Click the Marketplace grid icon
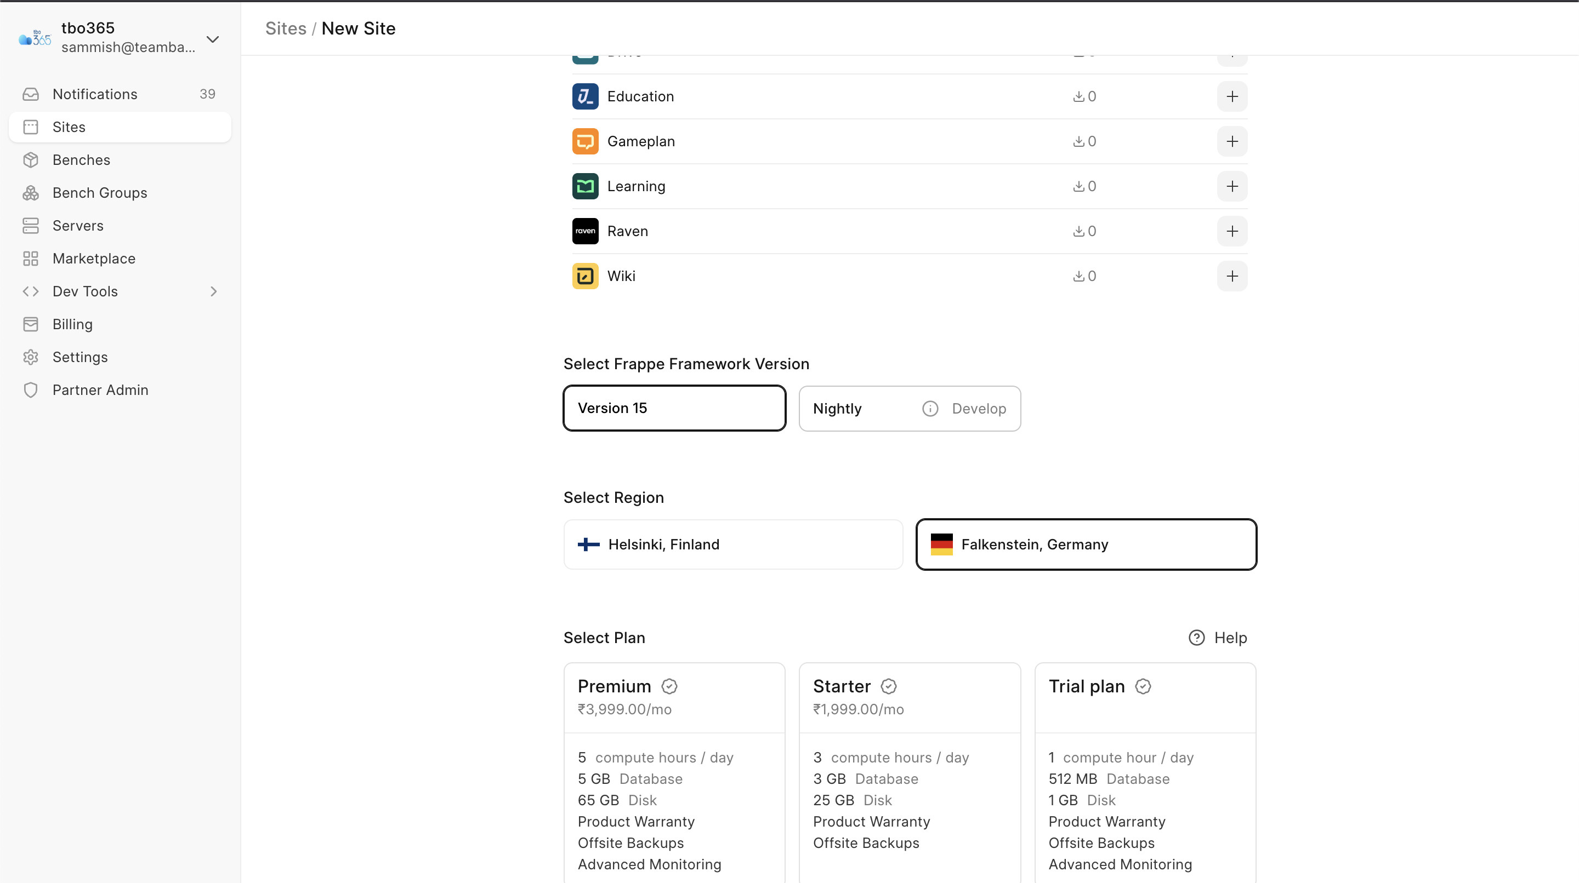 pyautogui.click(x=31, y=259)
